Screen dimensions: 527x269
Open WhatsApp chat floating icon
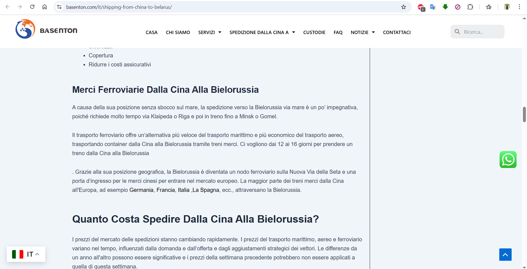(x=508, y=159)
